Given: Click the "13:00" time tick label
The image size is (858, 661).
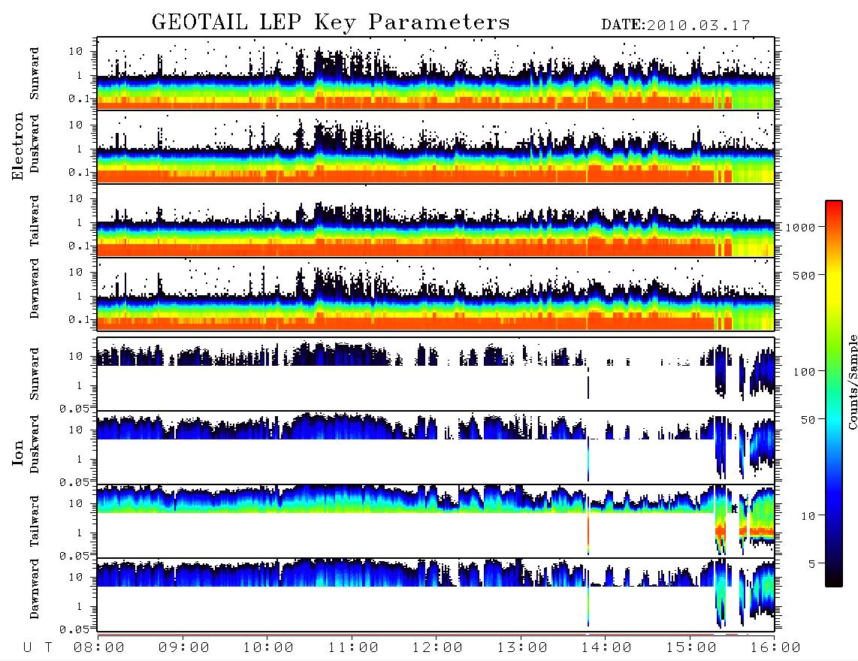Looking at the screenshot, I should tap(522, 647).
